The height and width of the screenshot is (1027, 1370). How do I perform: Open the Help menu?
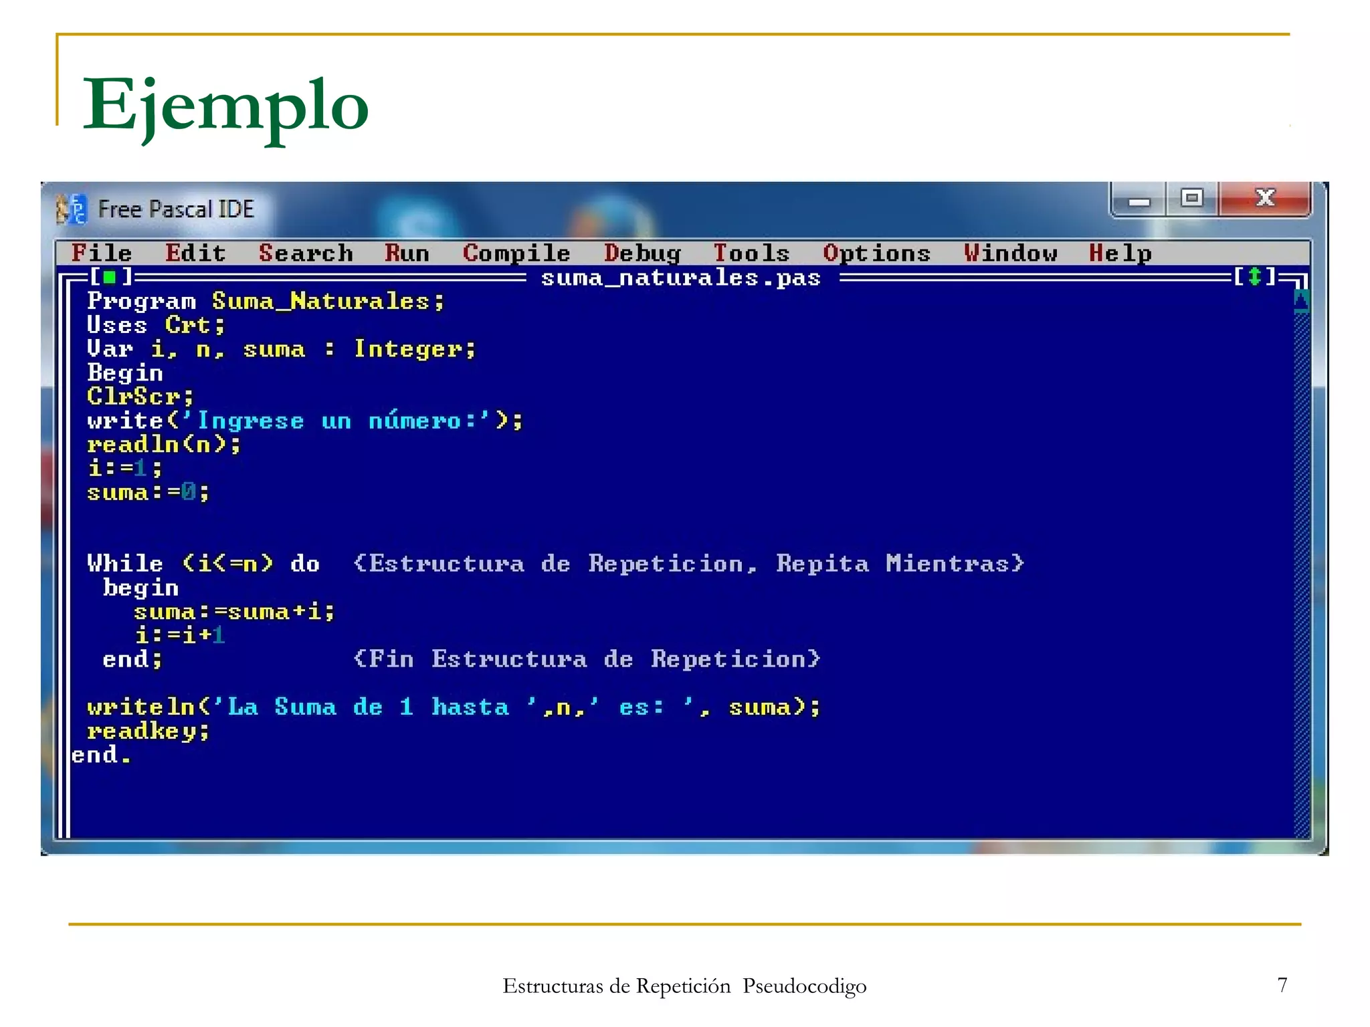coord(1120,253)
